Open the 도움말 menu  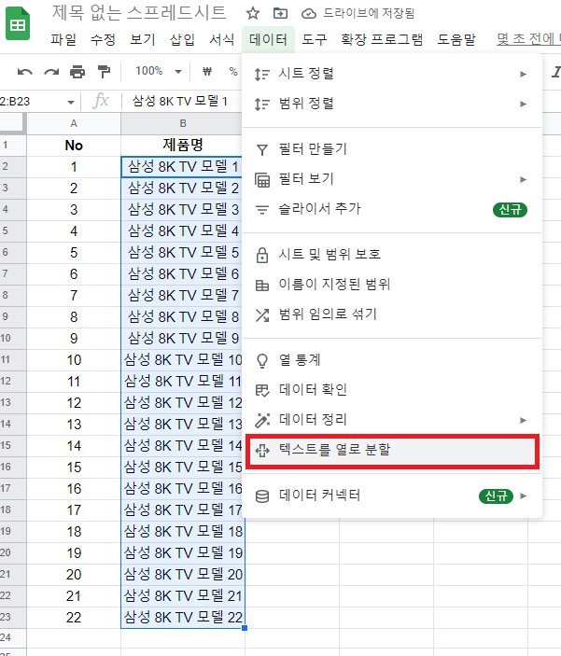pyautogui.click(x=456, y=40)
